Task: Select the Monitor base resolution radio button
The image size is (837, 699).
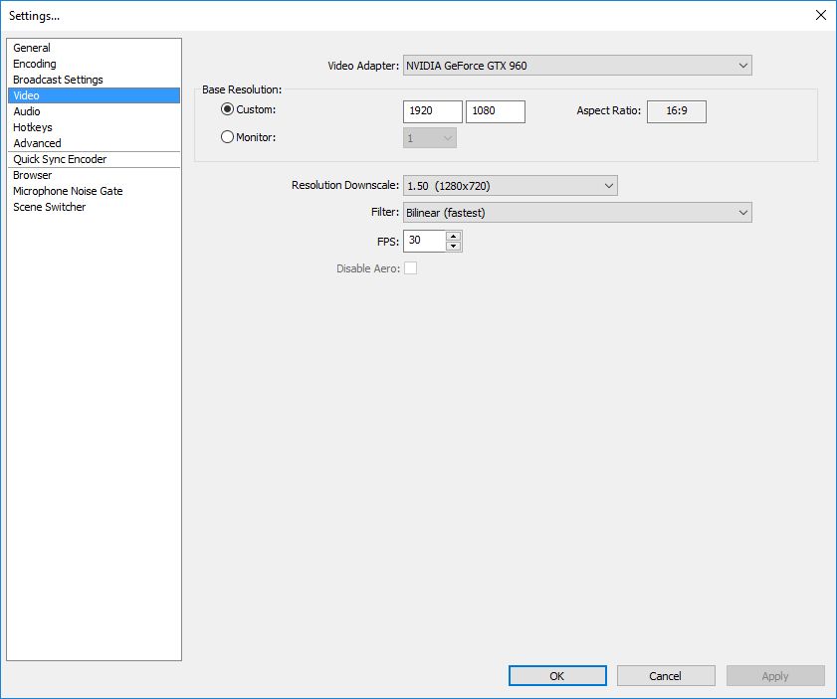Action: 227,138
